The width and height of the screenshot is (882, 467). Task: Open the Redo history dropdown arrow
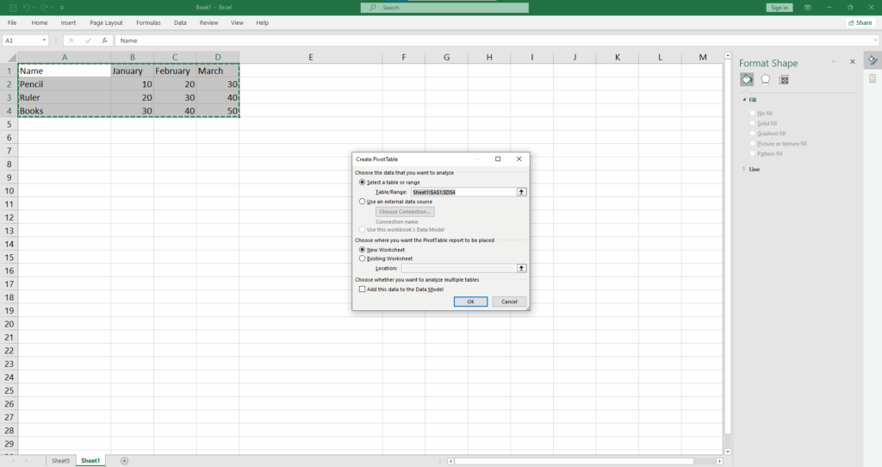coord(52,8)
